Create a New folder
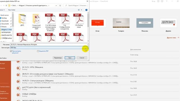The width and height of the screenshot is (180, 101). [x=12, y=10]
